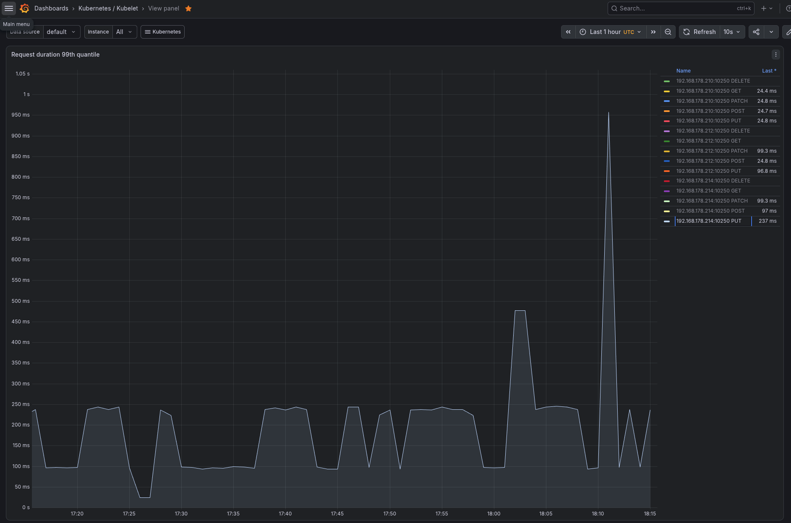The height and width of the screenshot is (523, 791).
Task: Zoom out time range magnifier icon
Action: click(668, 32)
